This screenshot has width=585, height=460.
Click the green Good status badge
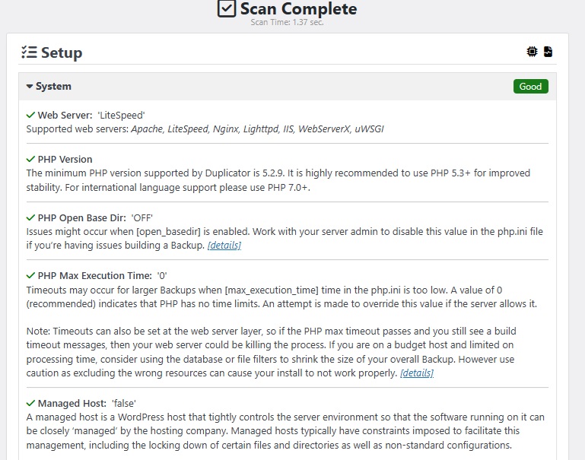530,87
